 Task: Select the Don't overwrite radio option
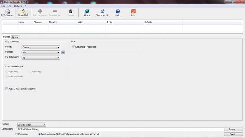39,134
